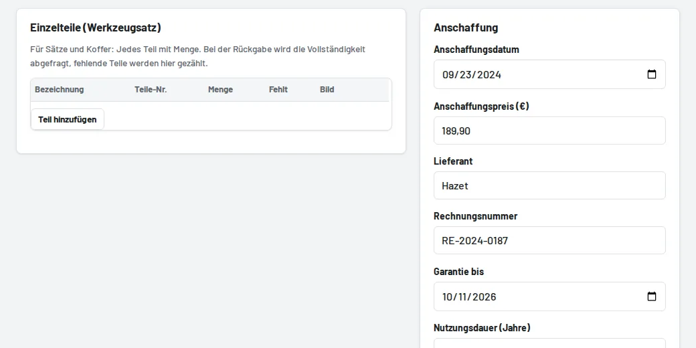Click the Rechnungsnummer label
Image resolution: width=696 pixels, height=348 pixels.
point(475,217)
